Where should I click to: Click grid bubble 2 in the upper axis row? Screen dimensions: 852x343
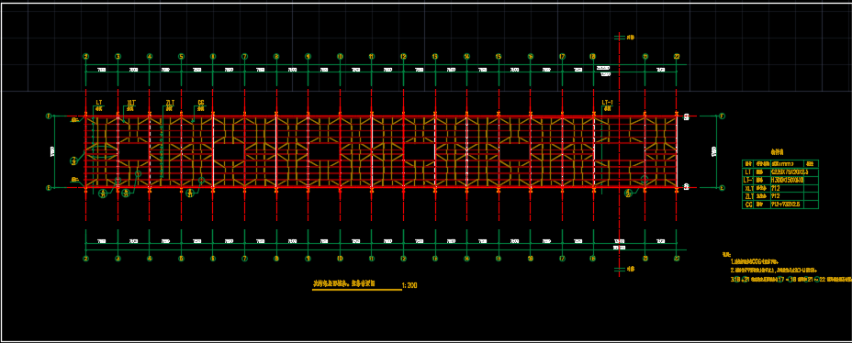(86, 56)
